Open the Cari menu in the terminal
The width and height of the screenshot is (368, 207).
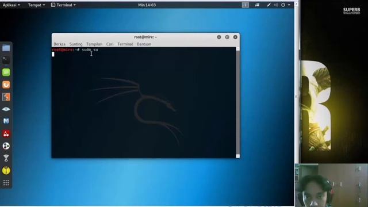(x=110, y=44)
